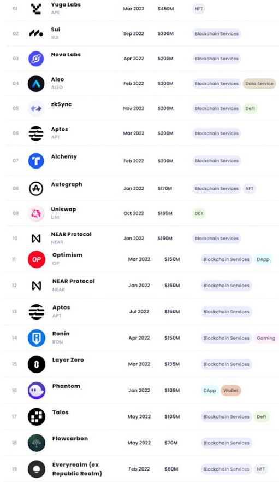This screenshot has width=279, height=482.
Task: Open the zkSync arrows logo
Action: point(36,108)
